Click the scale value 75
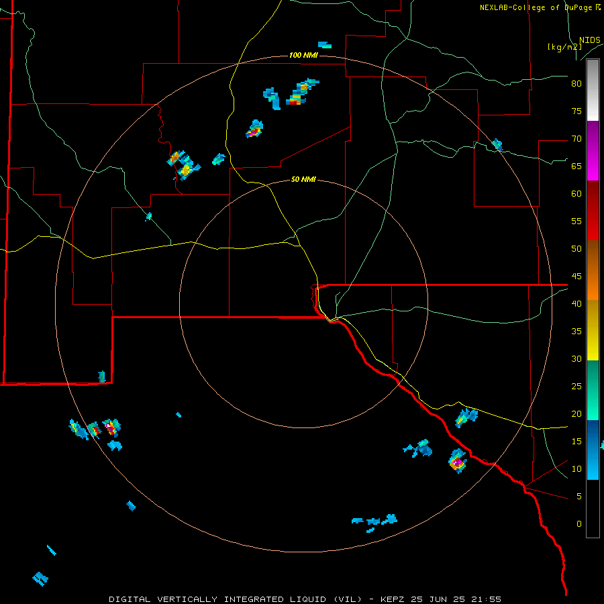Screen dimensions: 604x604 (576, 111)
